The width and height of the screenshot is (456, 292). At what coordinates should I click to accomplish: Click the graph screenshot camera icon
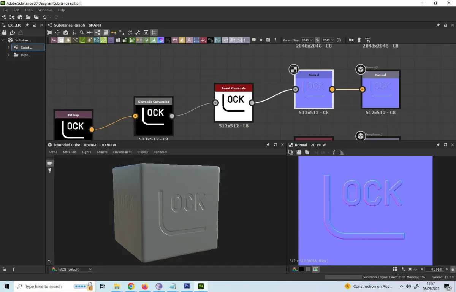coord(66,32)
